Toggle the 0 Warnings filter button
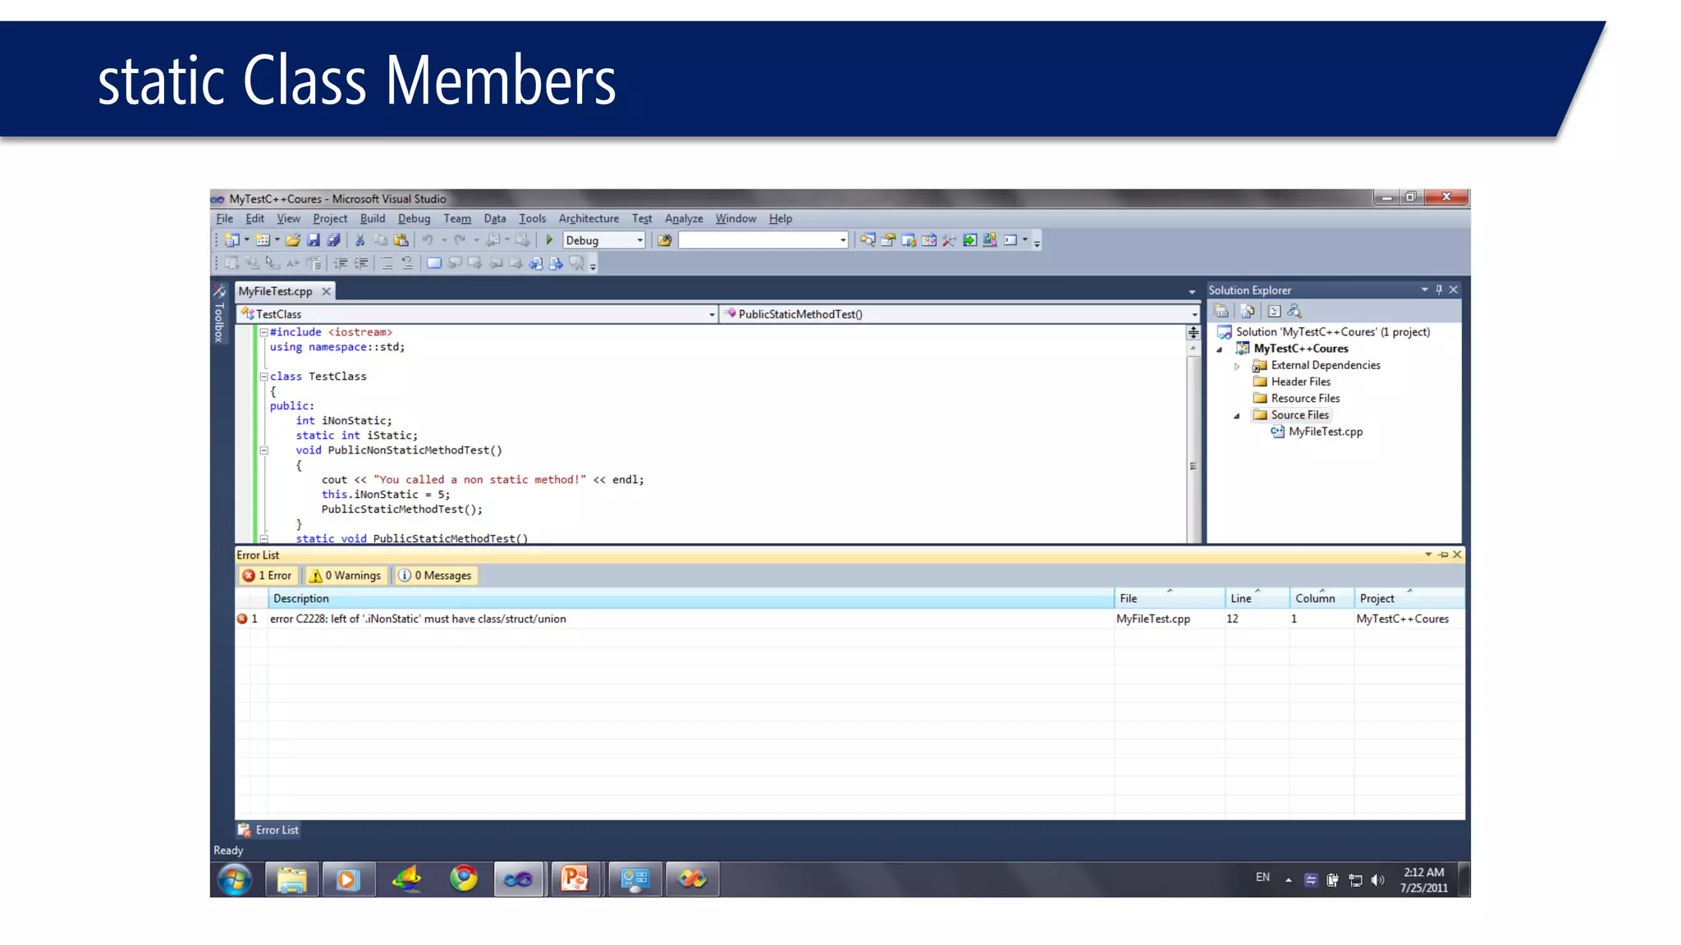1681x945 pixels. [x=346, y=576]
